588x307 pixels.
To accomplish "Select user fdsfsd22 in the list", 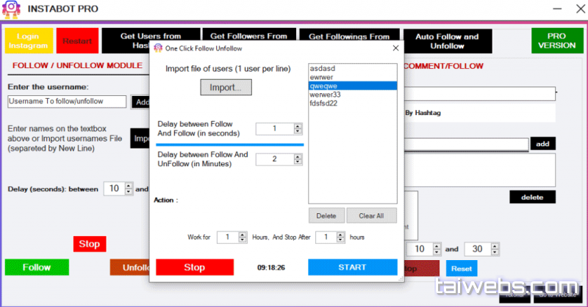I will (x=353, y=103).
